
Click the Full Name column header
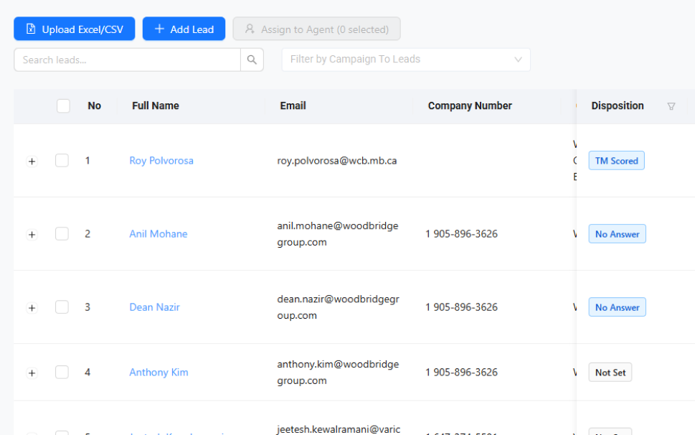(x=156, y=106)
